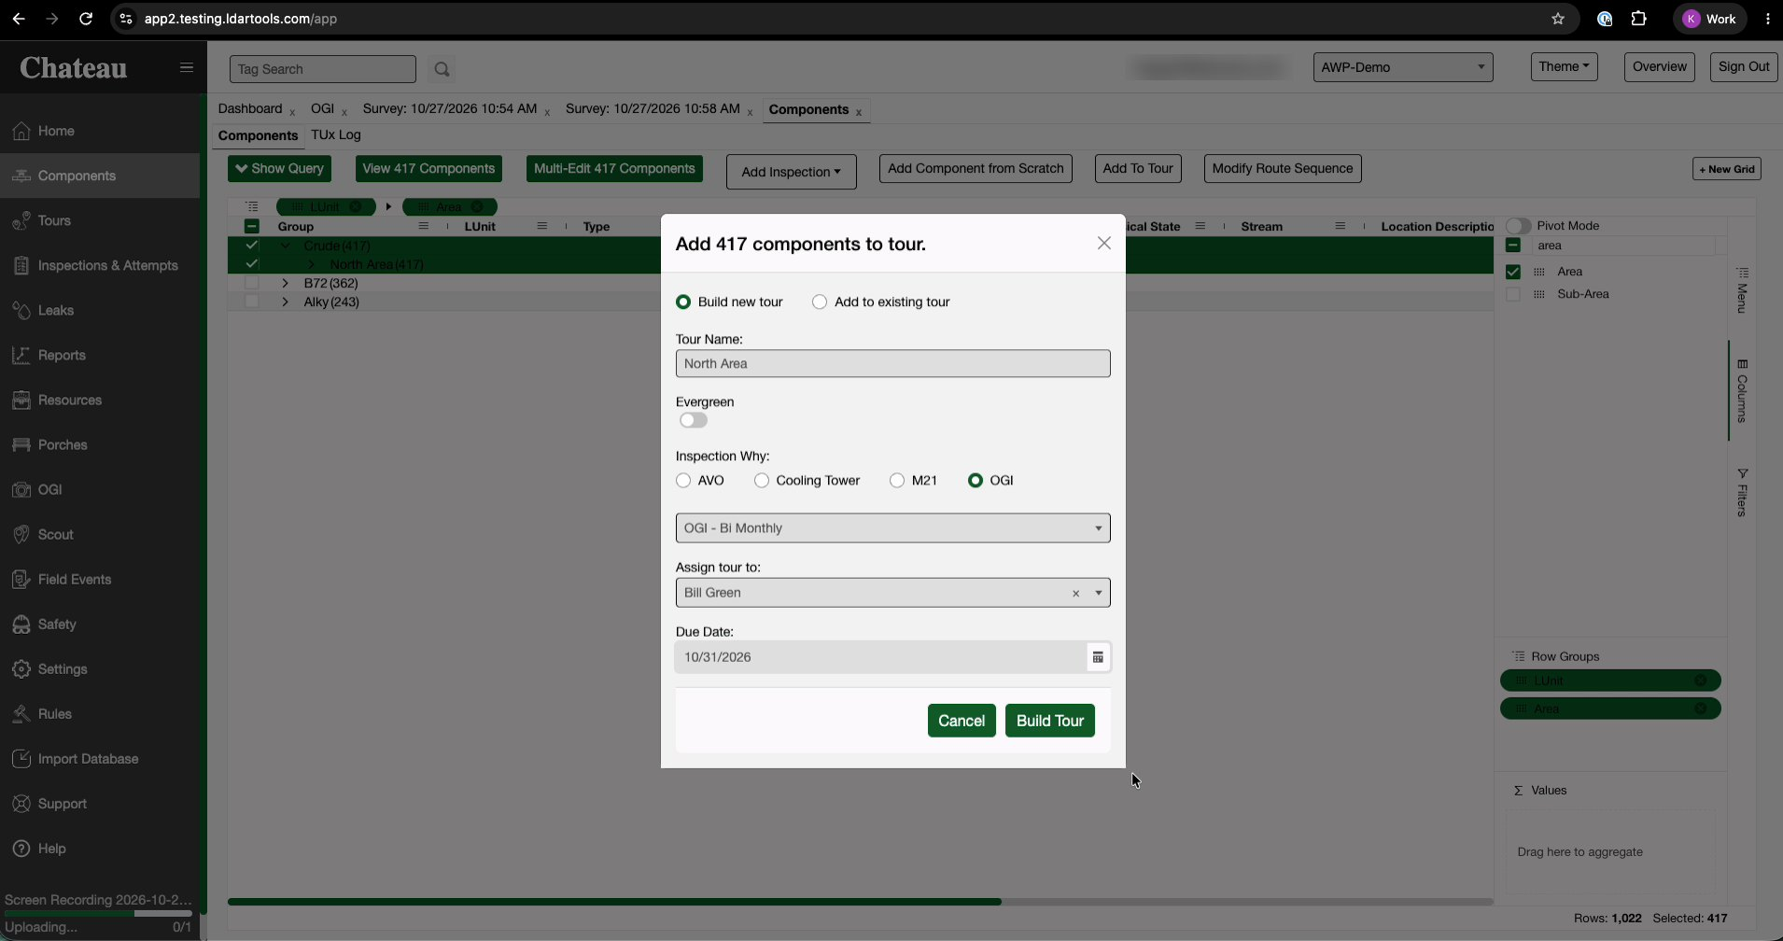Close the Add to tour dialog

coord(1104,243)
